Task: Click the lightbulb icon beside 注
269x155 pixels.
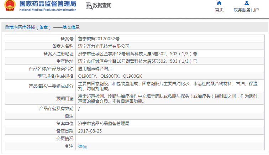Action: pyautogui.click(x=67, y=146)
